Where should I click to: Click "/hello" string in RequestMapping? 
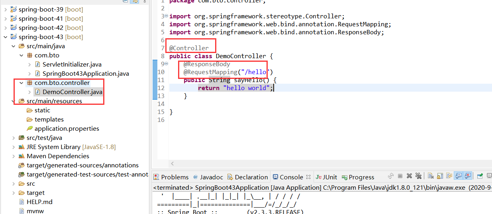coord(255,72)
